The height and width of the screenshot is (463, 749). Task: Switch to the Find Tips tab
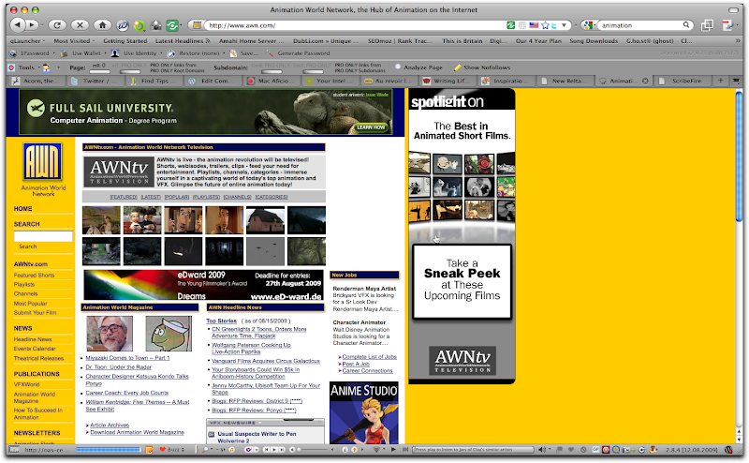154,81
